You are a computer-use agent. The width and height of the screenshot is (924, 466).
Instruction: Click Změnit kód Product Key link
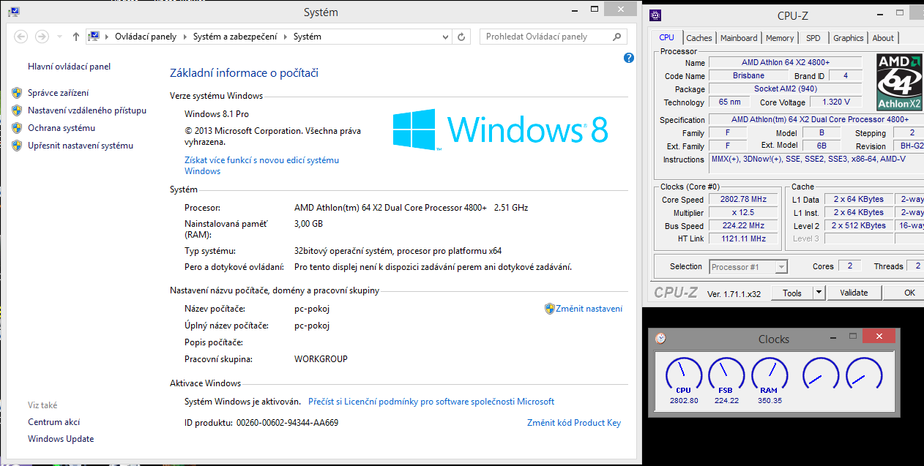click(x=573, y=423)
